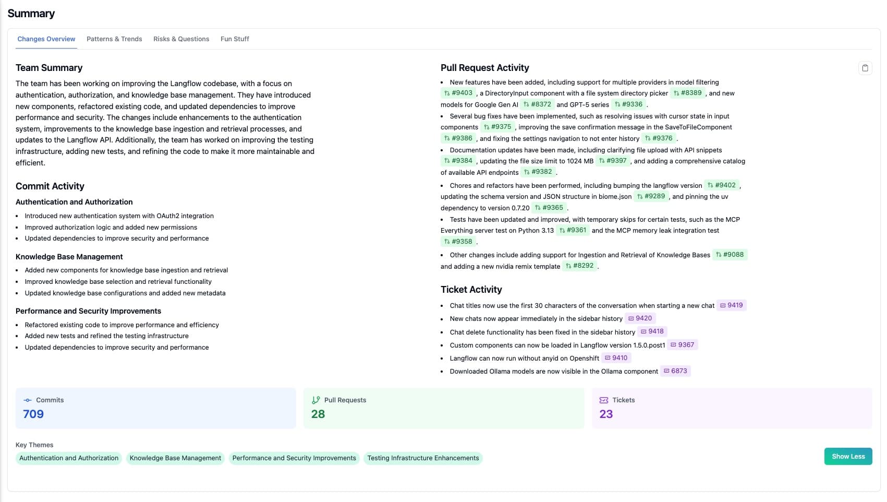Click the Knowledge Base Management theme tag
The image size is (887, 502).
[x=175, y=458]
